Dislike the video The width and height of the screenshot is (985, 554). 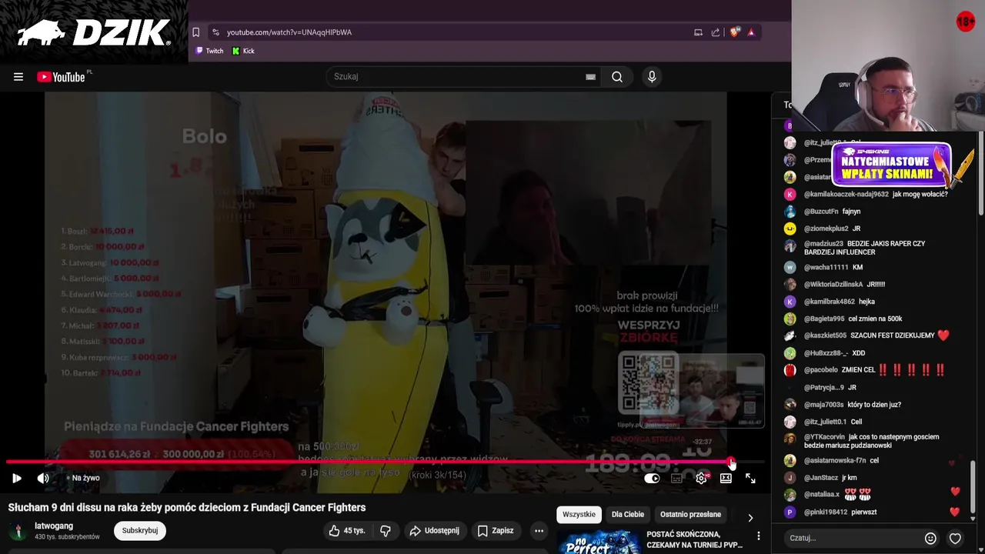[x=386, y=530]
